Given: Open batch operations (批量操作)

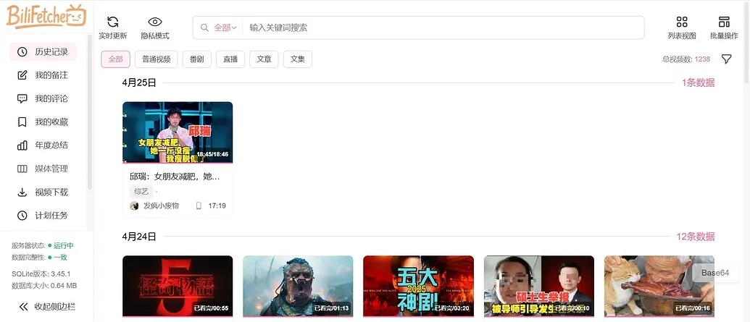Looking at the screenshot, I should click(x=724, y=27).
